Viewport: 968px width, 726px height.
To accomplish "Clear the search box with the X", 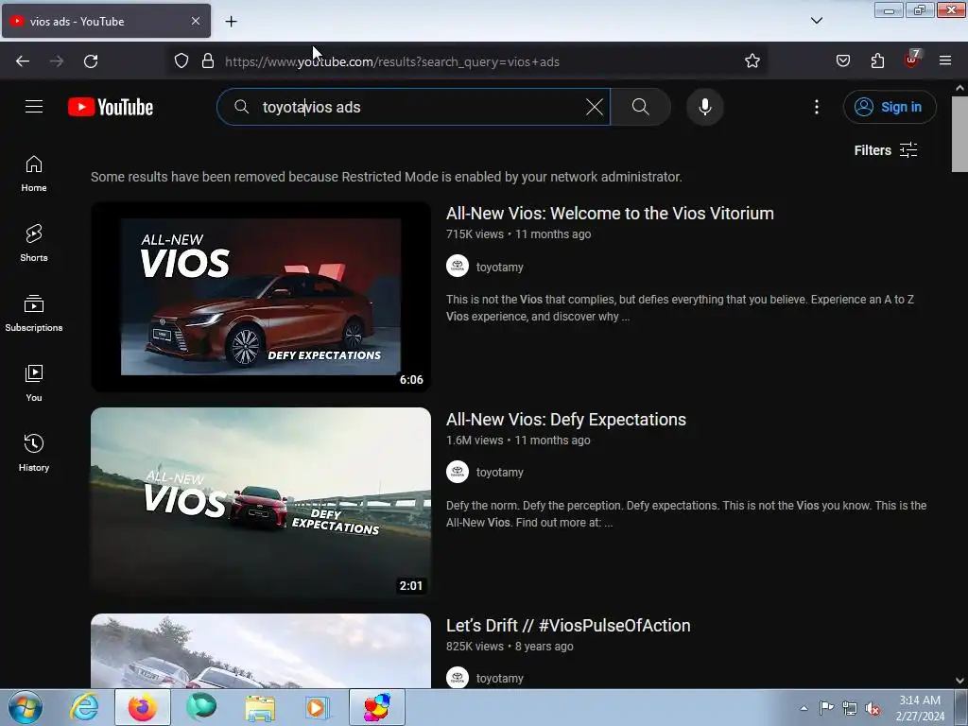I will (x=594, y=107).
